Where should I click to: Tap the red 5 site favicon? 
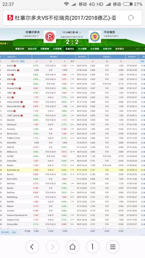(x=10, y=18)
